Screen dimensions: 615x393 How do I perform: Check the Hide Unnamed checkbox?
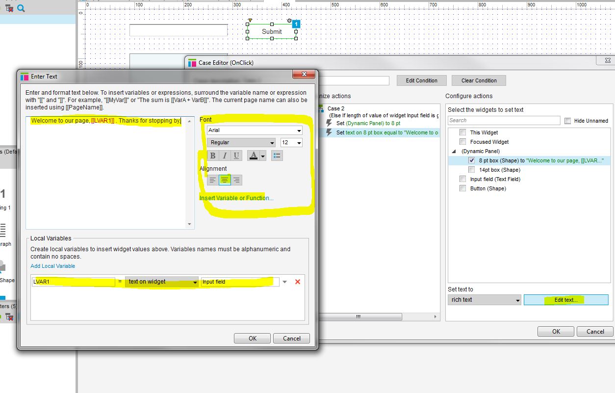567,121
